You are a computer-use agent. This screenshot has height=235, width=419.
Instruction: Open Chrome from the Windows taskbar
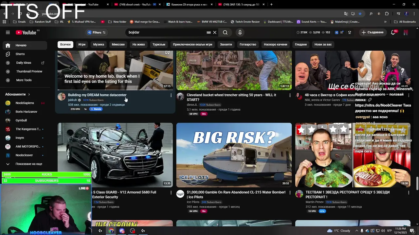point(111,230)
